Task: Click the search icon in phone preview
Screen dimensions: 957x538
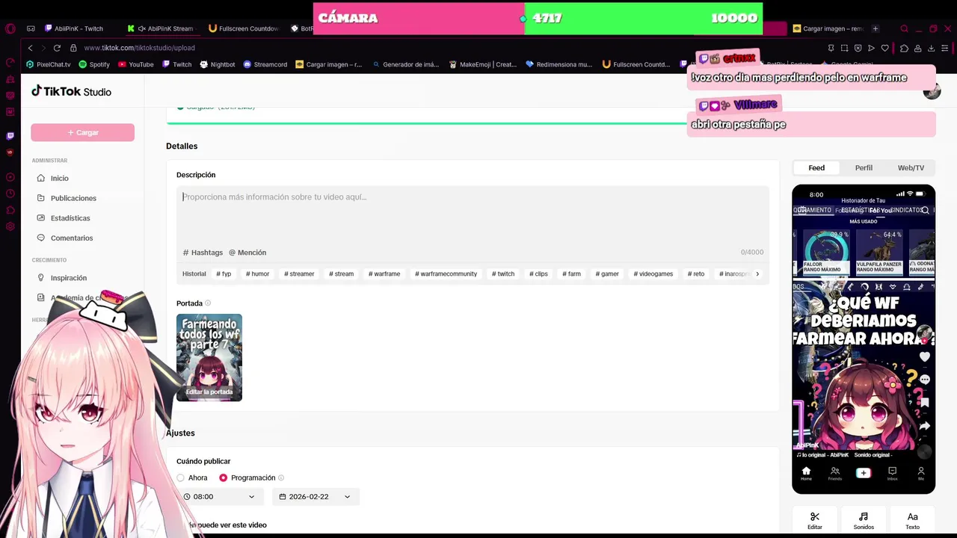Action: [x=926, y=211]
